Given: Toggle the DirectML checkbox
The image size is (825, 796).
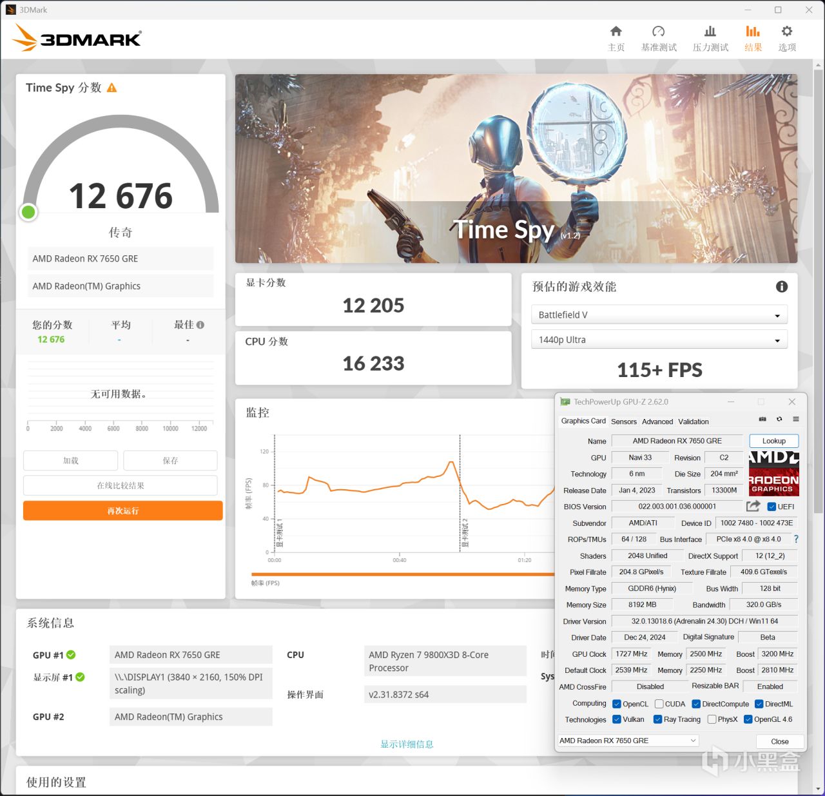Looking at the screenshot, I should [759, 704].
